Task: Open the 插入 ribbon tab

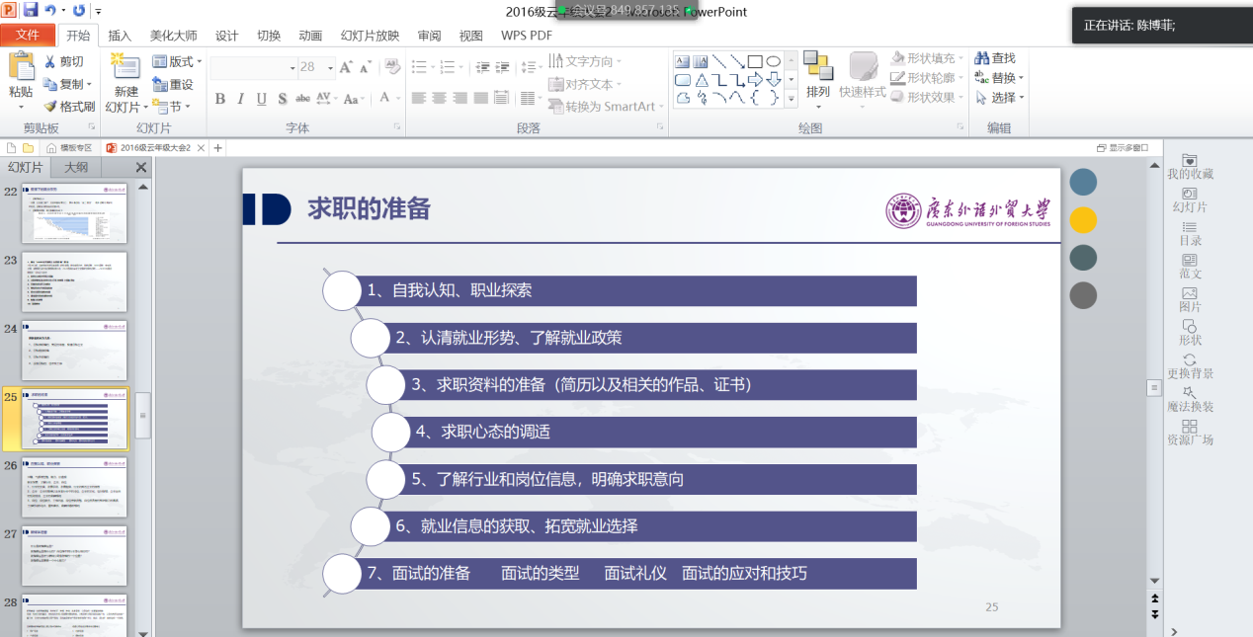Action: pos(120,36)
